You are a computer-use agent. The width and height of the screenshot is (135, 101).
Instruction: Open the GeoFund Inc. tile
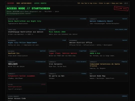(26, 54)
